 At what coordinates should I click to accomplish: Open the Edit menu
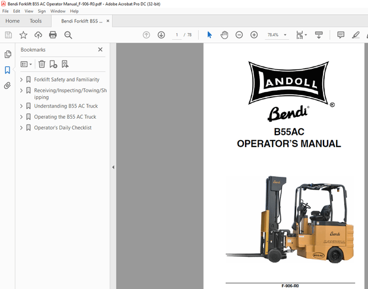17,11
